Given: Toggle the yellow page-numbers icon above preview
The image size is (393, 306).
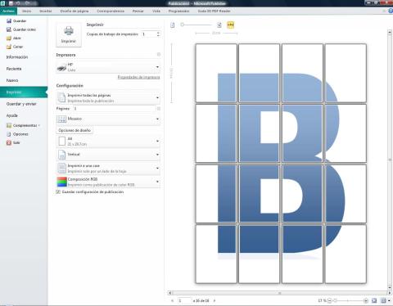Looking at the screenshot, I should pyautogui.click(x=231, y=25).
